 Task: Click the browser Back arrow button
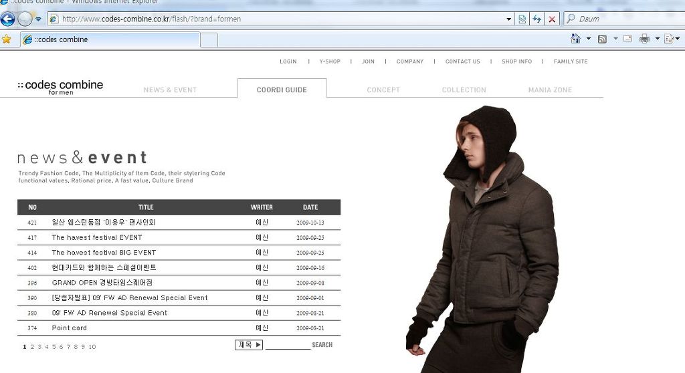7,19
